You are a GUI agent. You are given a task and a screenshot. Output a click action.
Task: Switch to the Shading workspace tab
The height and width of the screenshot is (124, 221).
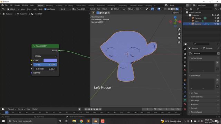pyautogui.click(x=91, y=6)
